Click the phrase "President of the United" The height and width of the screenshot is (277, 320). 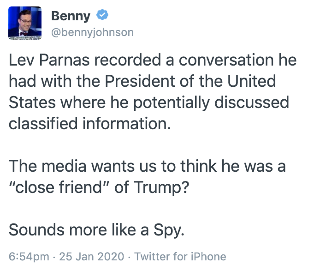[190, 81]
